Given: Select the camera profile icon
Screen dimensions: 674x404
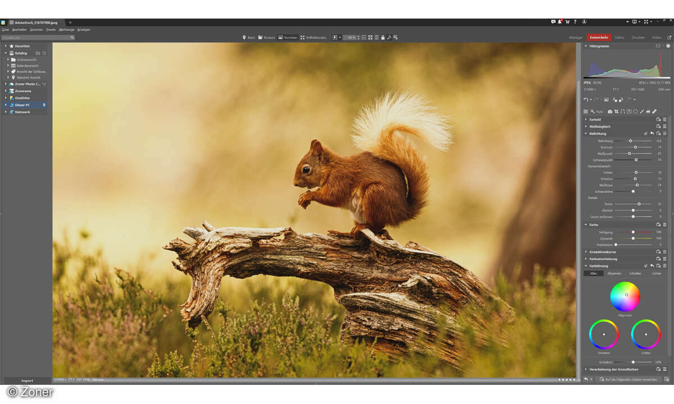Looking at the screenshot, I should point(610,112).
